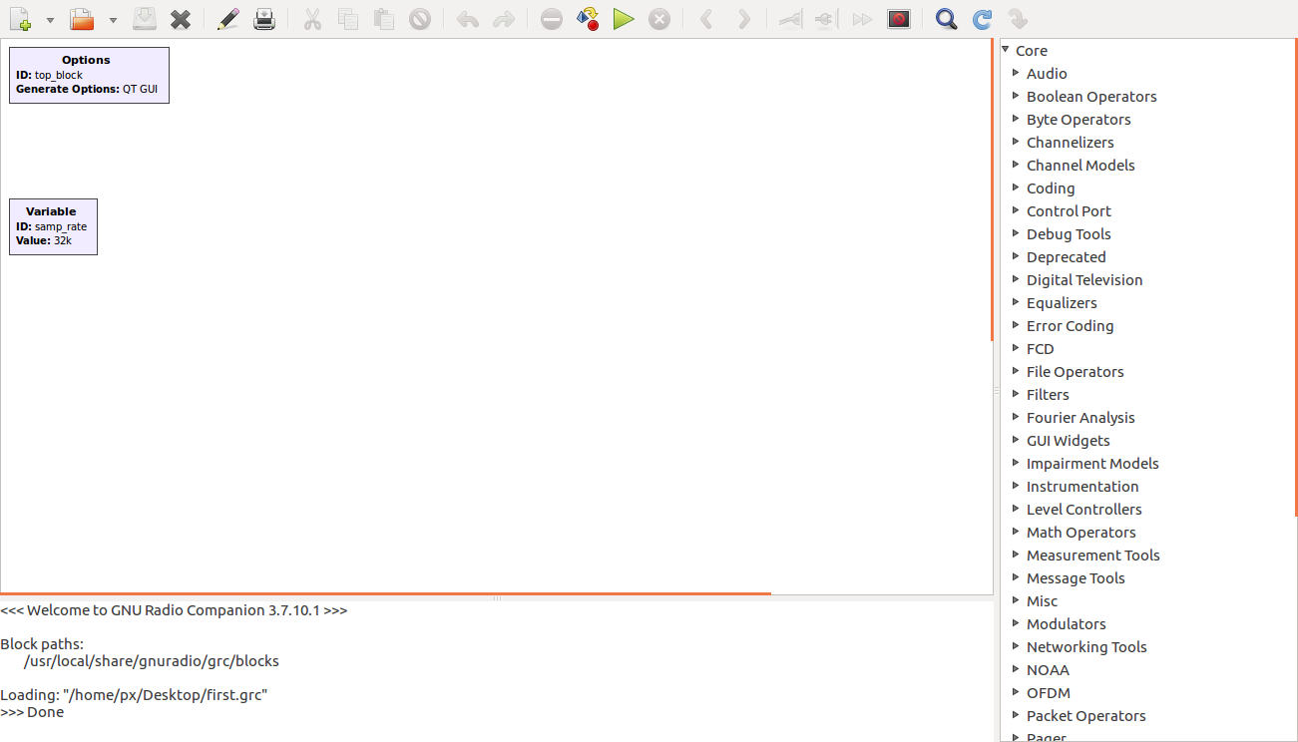Select the FCD tree row
Image resolution: width=1298 pixels, height=742 pixels.
(1146, 349)
